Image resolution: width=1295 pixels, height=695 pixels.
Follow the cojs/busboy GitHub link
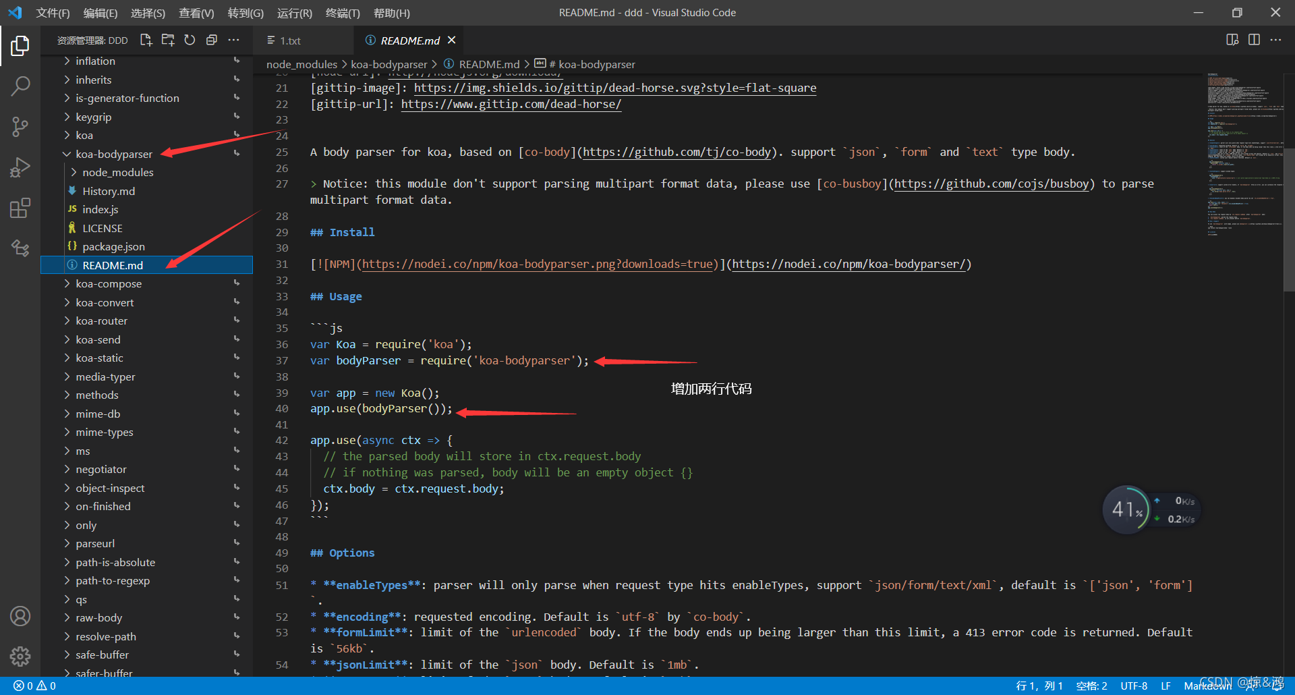(x=991, y=184)
